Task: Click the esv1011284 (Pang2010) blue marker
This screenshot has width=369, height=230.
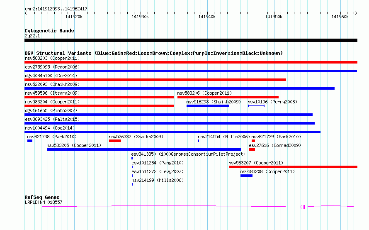Action: (132, 167)
